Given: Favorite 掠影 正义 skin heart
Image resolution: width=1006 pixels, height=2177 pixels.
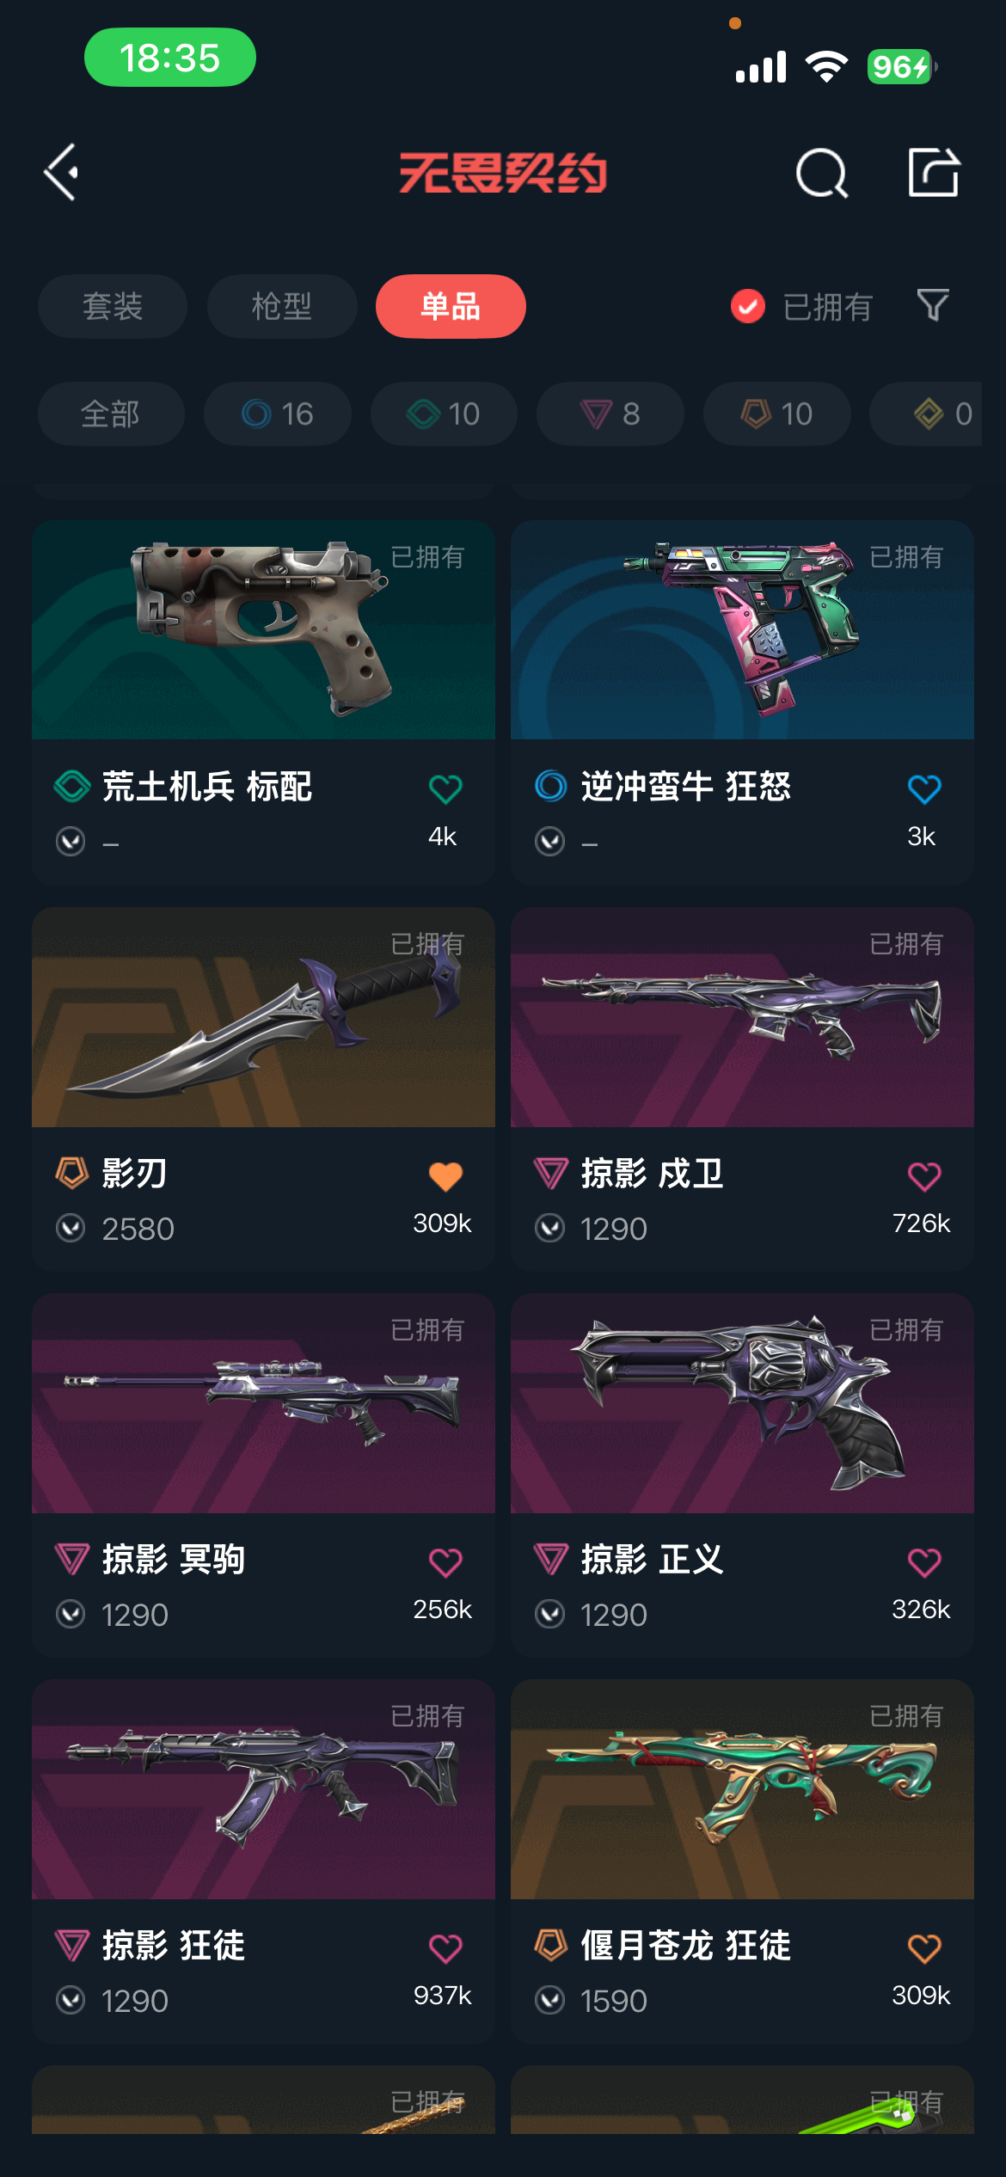Looking at the screenshot, I should pos(924,1561).
